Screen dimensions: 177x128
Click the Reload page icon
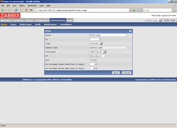pos(16,10)
